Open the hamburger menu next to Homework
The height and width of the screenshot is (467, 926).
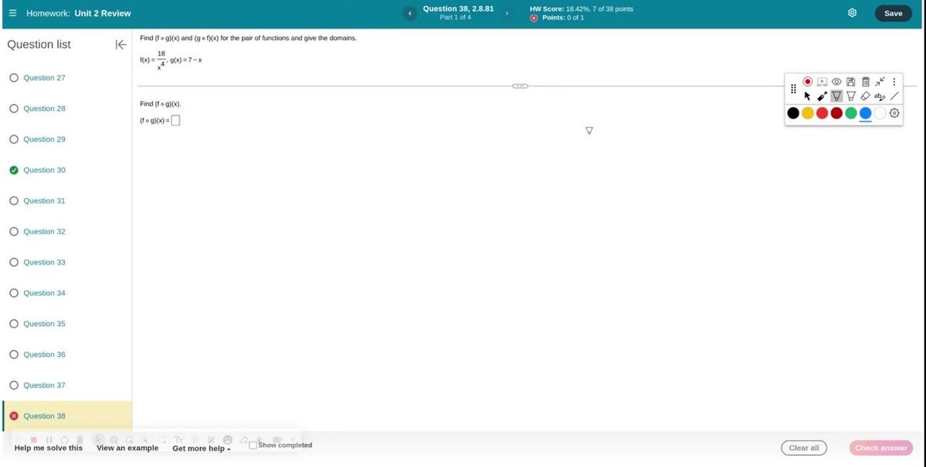pos(13,13)
